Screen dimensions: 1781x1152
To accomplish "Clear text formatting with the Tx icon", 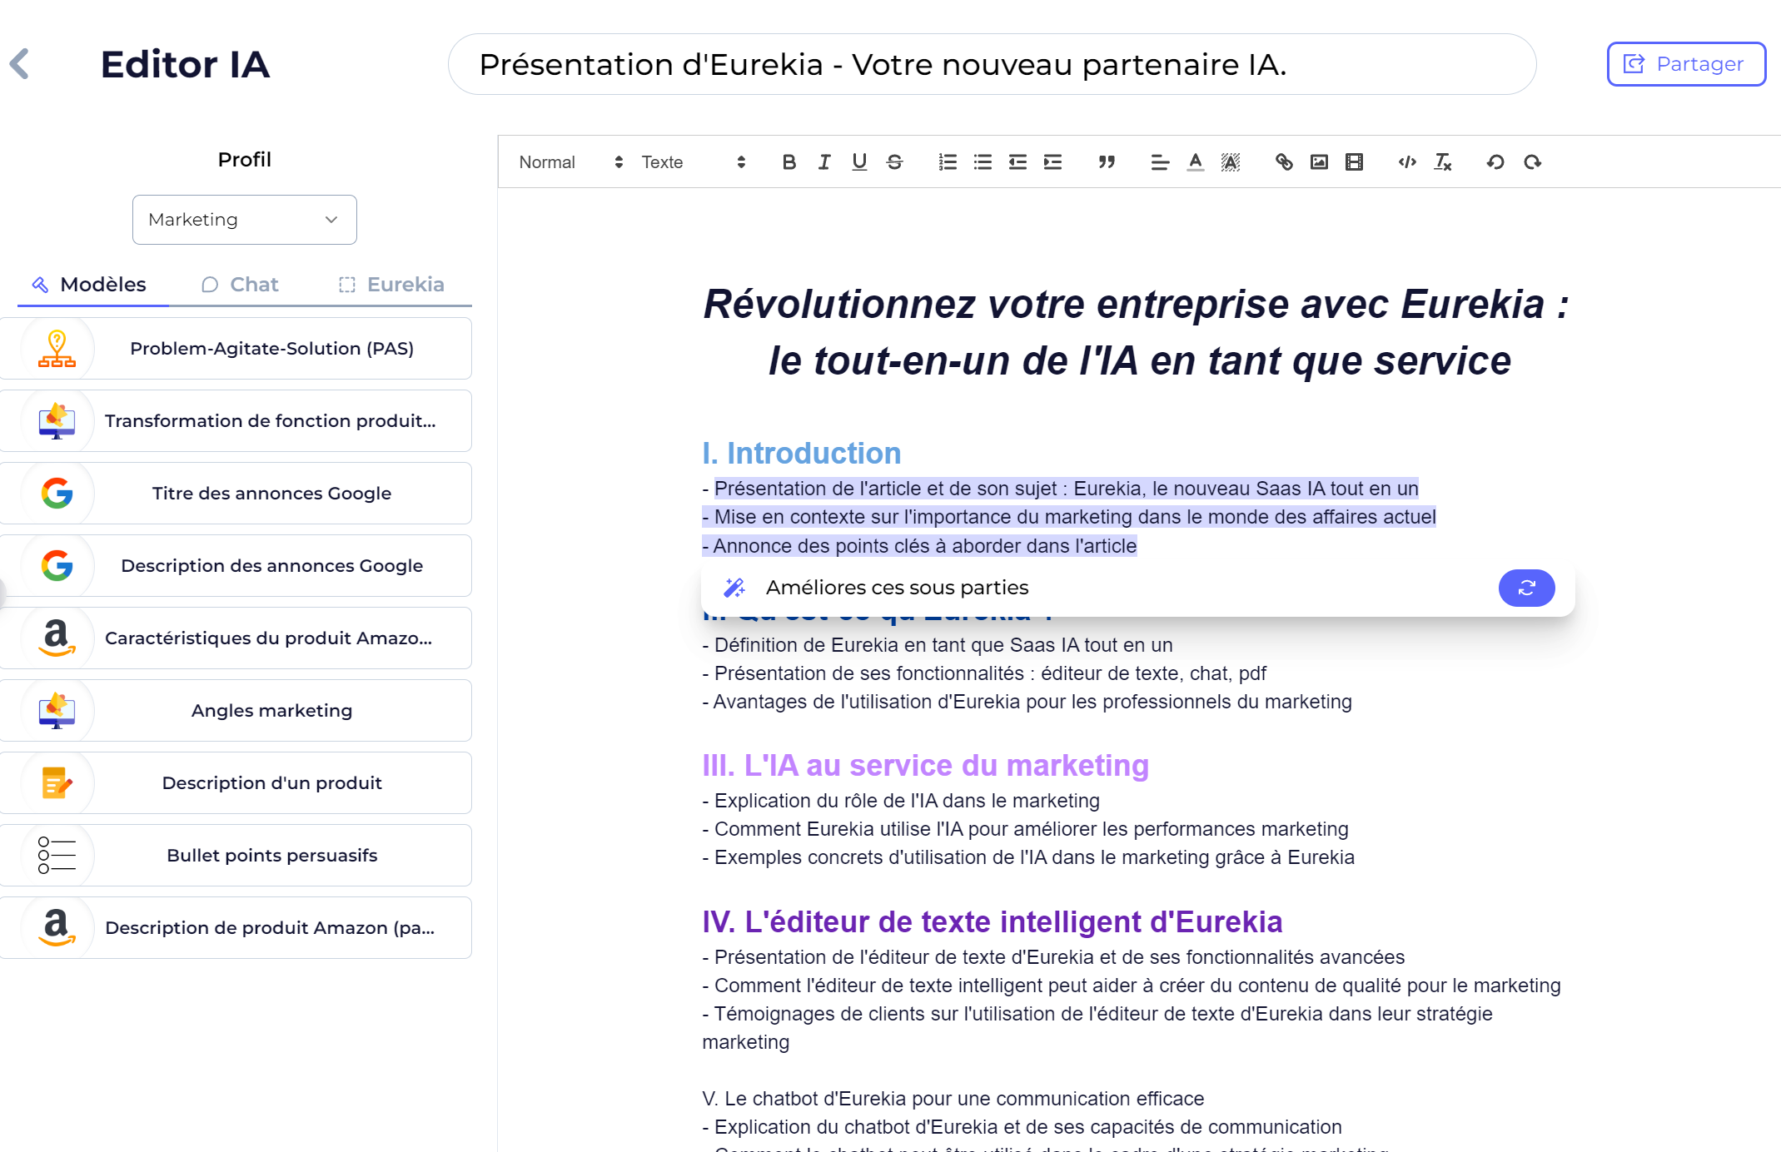I will [x=1443, y=162].
